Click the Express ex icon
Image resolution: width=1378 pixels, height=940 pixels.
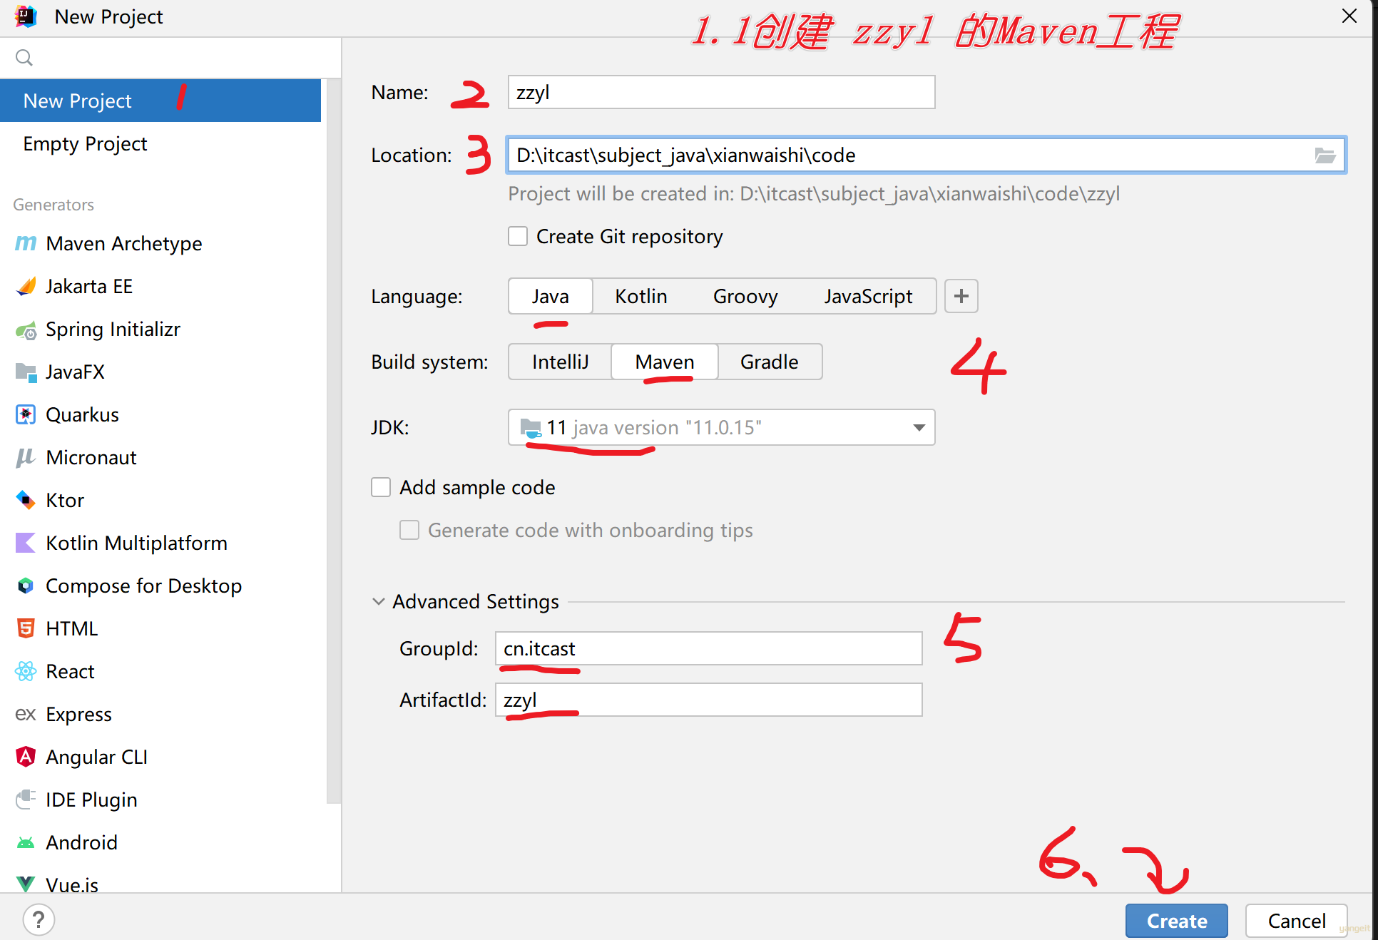point(26,714)
